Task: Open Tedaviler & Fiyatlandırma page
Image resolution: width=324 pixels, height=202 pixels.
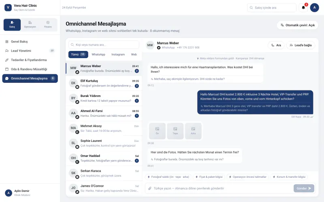Action: (x=30, y=60)
